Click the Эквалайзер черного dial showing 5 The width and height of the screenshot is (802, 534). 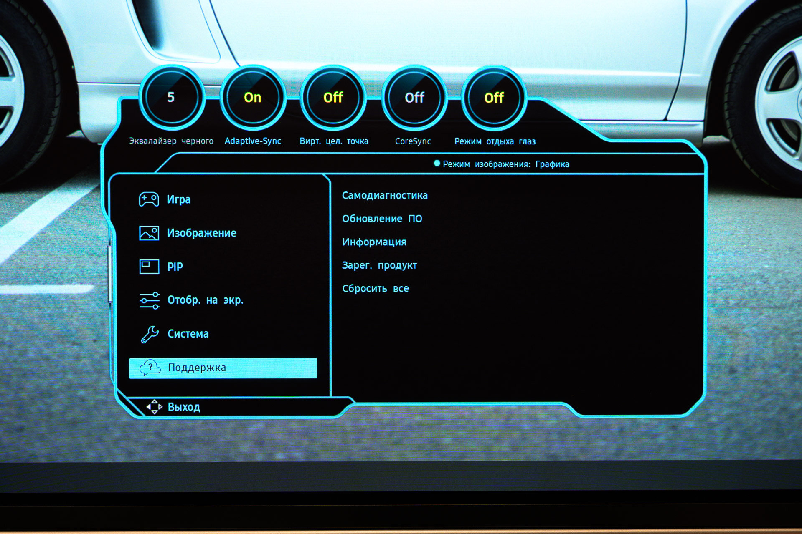tap(171, 98)
